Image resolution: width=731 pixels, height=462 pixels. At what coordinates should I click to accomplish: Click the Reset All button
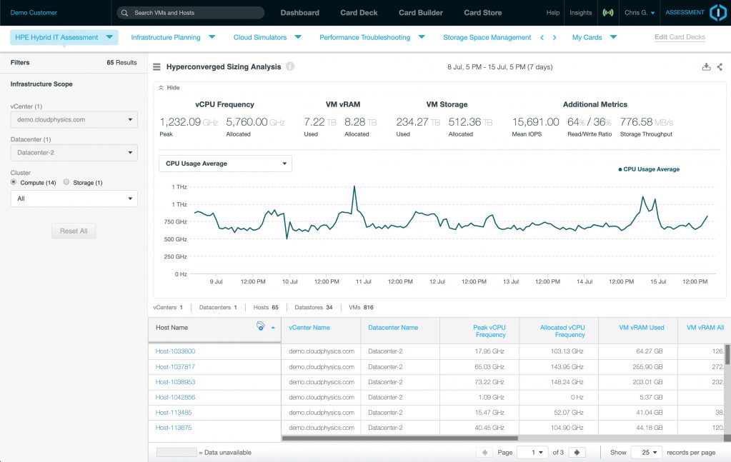point(74,231)
